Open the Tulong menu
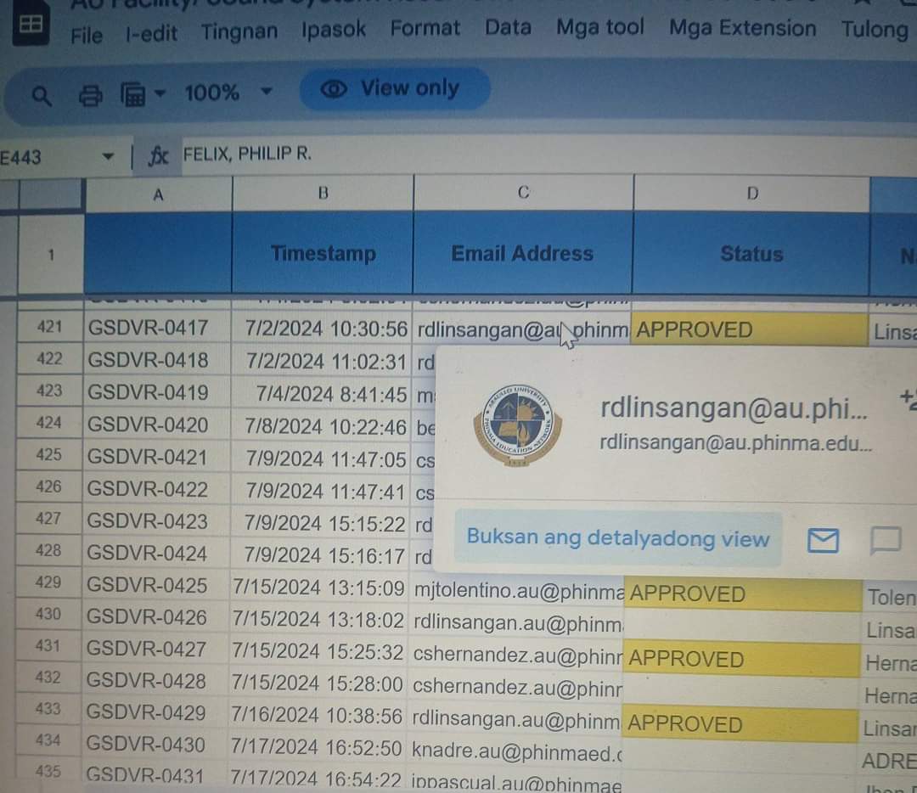The width and height of the screenshot is (917, 793). [875, 29]
